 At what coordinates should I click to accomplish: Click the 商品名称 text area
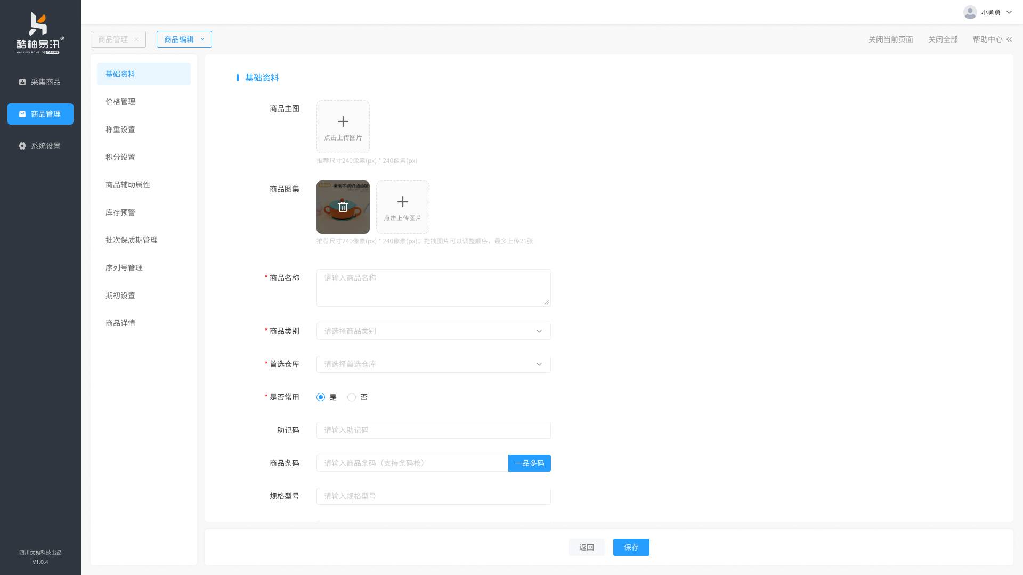(433, 288)
